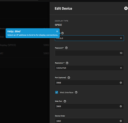Click the Bind help question icon
This screenshot has height=123, width=128.
pos(62,33)
